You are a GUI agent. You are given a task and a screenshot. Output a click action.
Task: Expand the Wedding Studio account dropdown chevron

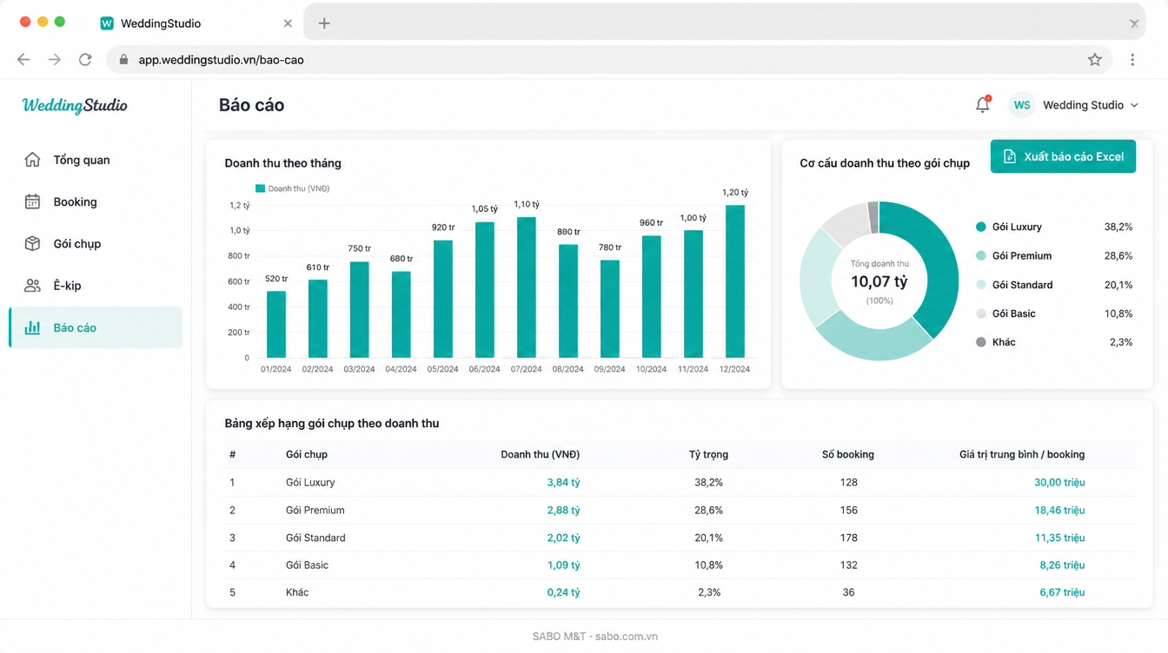(x=1134, y=105)
